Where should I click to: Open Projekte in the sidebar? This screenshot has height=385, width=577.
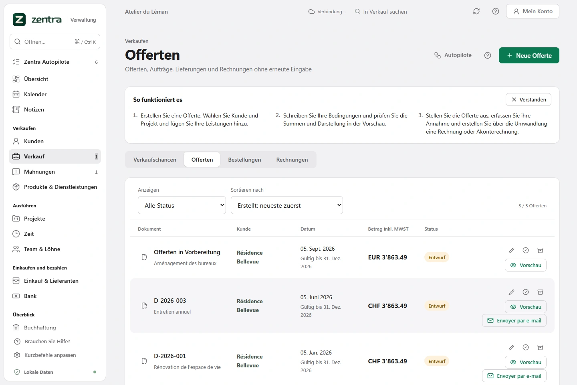pos(55,219)
